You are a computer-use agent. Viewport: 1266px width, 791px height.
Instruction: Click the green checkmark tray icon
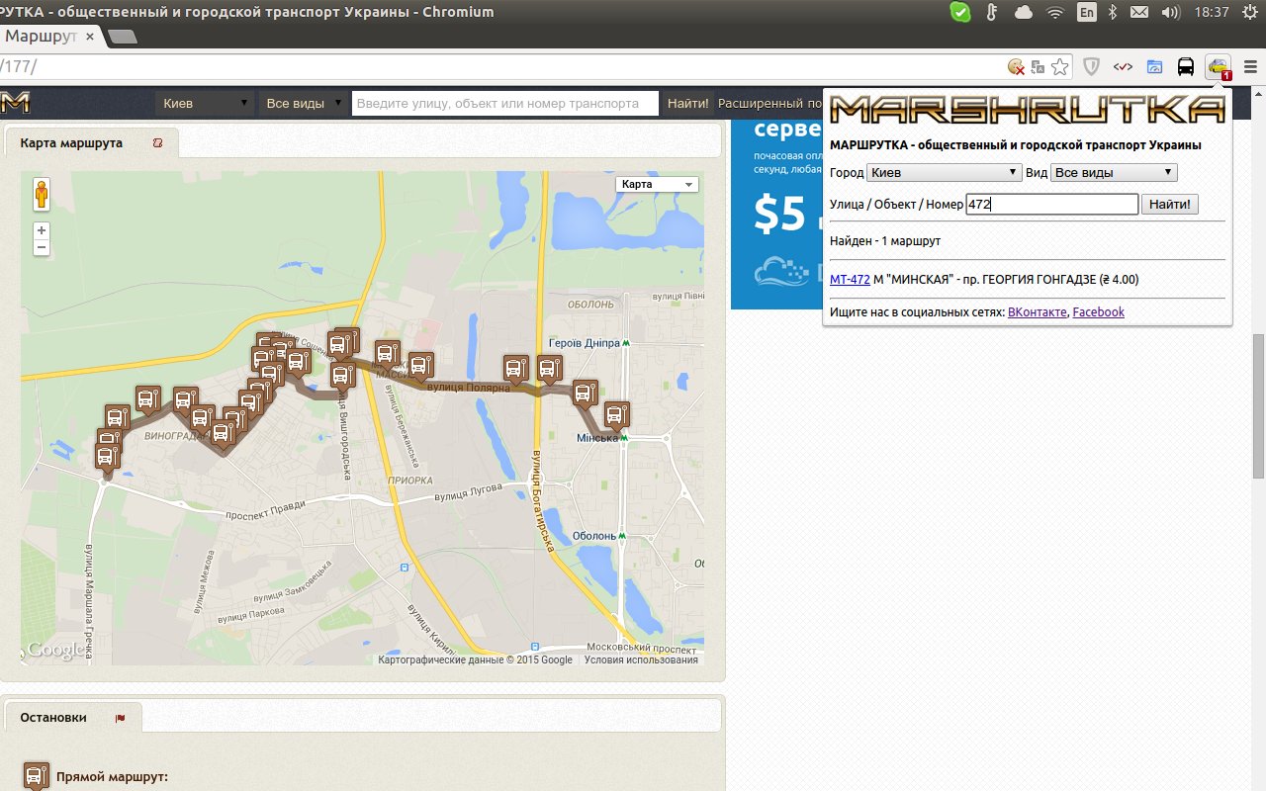[x=959, y=12]
